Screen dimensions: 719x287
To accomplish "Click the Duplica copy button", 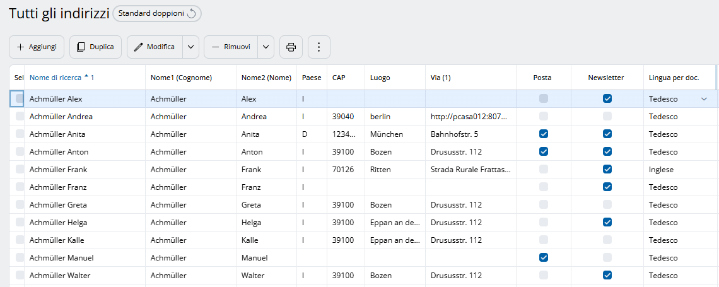I will pyautogui.click(x=95, y=47).
